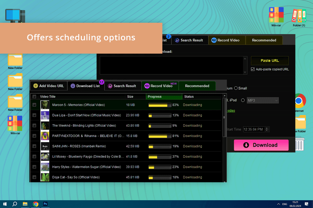
Task: Click Harry Styles Watermelon Sugar thumbnail
Action: click(x=45, y=167)
